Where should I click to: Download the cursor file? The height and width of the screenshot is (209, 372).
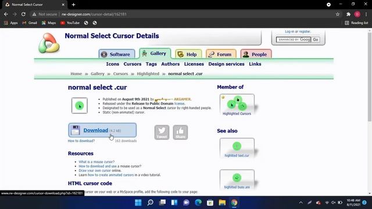pos(102,130)
